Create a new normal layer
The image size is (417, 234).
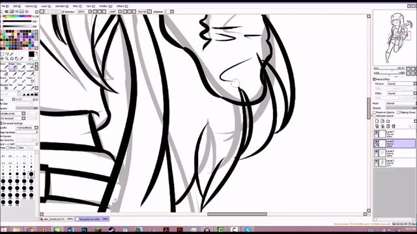[x=377, y=121]
